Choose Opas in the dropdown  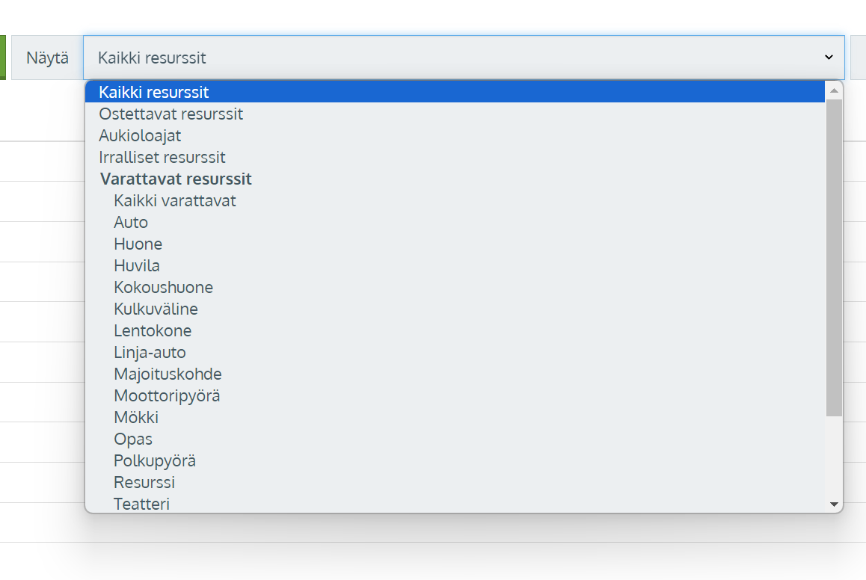[x=455, y=439]
